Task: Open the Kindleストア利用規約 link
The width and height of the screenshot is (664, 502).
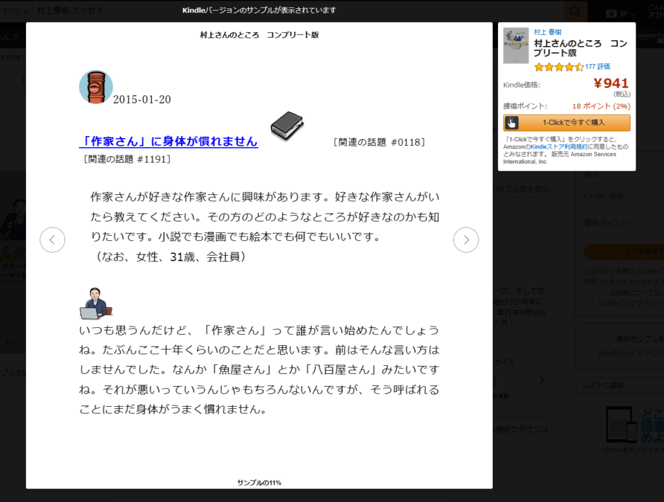Action: click(559, 147)
